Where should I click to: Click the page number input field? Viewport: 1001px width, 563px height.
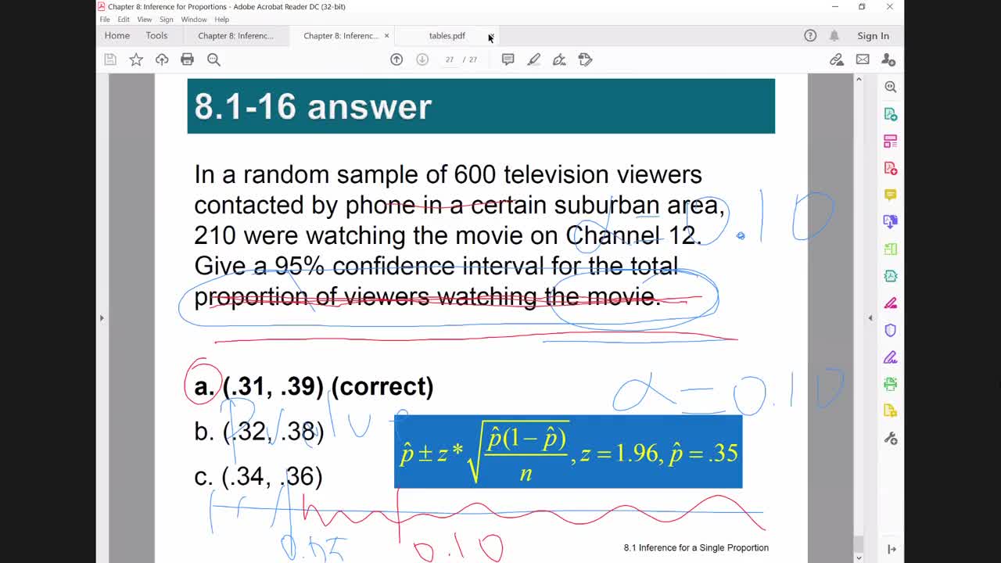[449, 59]
